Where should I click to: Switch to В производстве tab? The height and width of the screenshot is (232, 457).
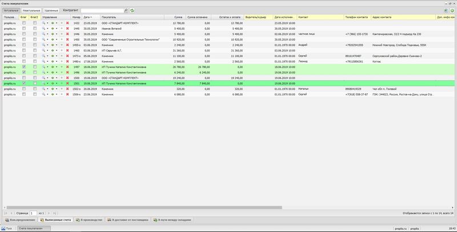[x=89, y=220]
